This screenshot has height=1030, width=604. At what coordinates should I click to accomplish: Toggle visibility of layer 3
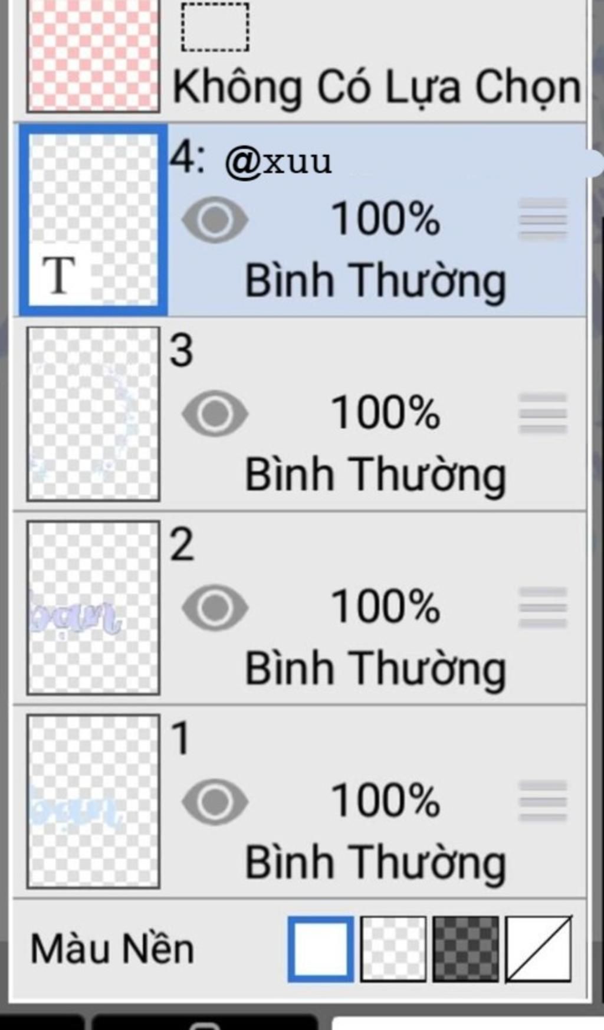click(215, 414)
